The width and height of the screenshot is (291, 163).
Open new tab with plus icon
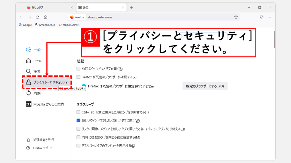(x=131, y=8)
